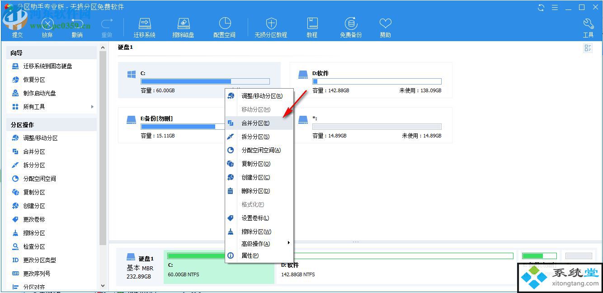Viewport: 603px width, 293px height.
Task: Open the 教程 book icon in toolbar
Action: coord(312,27)
